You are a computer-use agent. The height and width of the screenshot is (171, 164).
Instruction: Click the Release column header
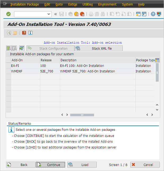(50, 60)
